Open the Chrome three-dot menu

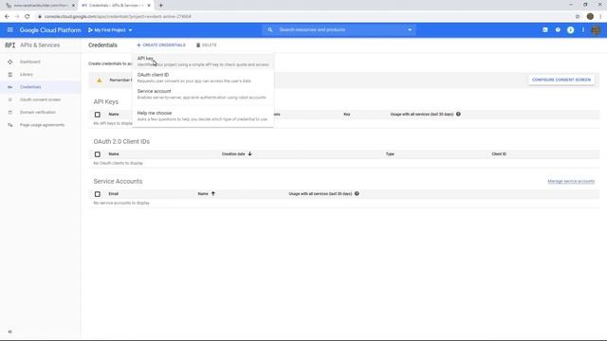600,17
